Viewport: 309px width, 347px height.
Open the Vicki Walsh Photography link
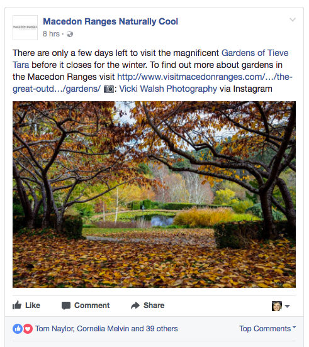[x=168, y=89]
